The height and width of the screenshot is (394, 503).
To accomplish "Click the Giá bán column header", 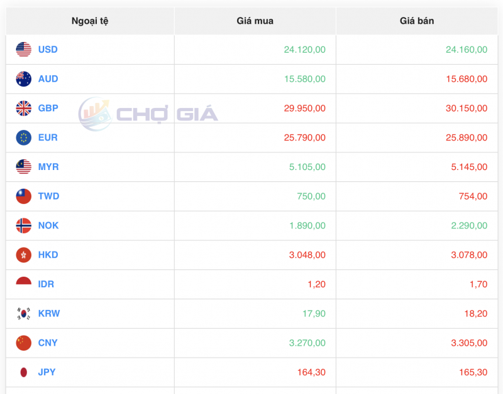I will pos(416,21).
